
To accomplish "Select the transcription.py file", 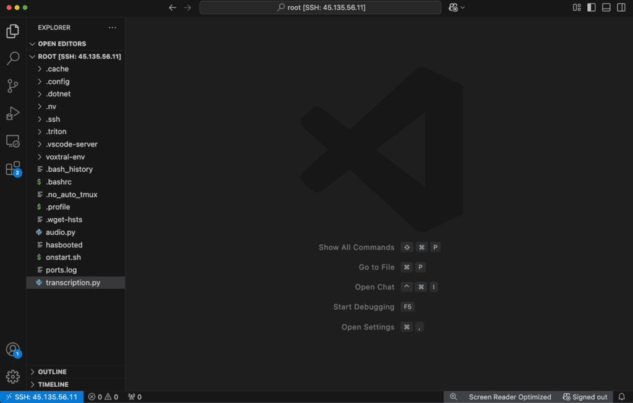I will pyautogui.click(x=75, y=282).
